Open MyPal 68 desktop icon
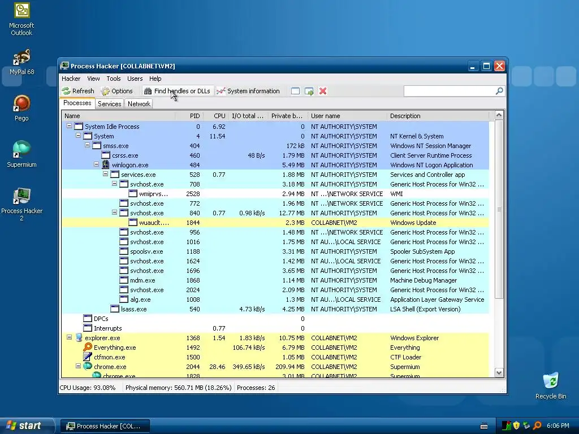This screenshot has height=434, width=579. 21,62
